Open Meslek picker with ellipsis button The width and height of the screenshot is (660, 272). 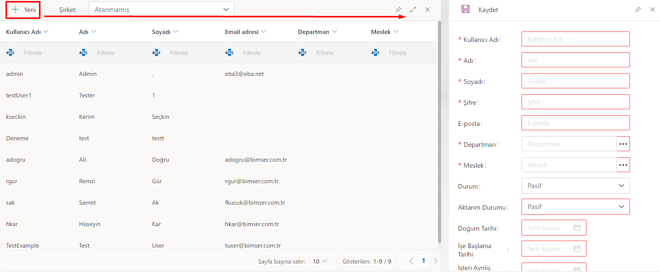(x=623, y=165)
